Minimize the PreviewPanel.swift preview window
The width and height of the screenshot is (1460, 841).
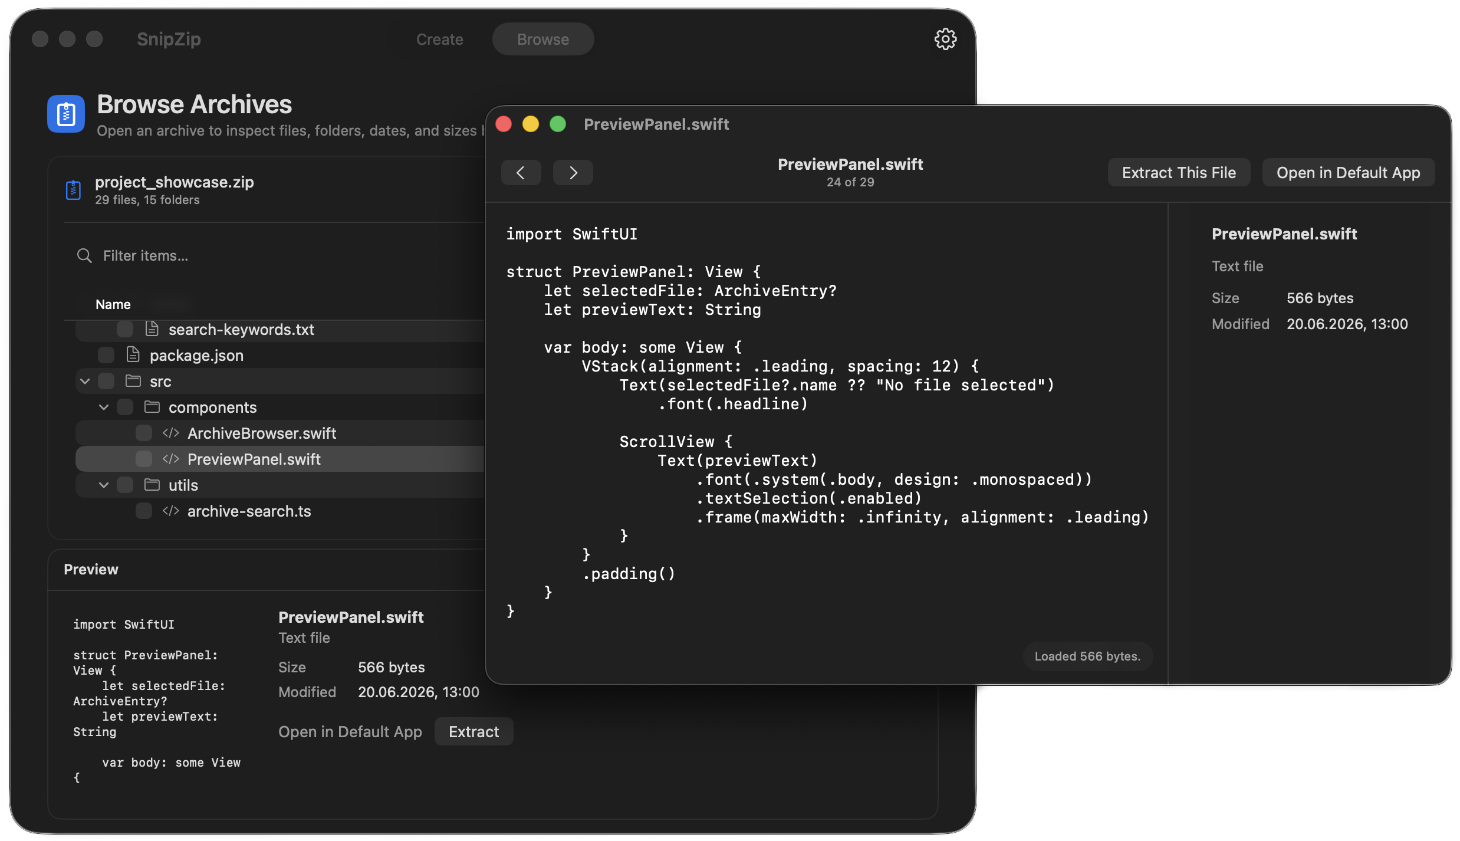(x=531, y=124)
